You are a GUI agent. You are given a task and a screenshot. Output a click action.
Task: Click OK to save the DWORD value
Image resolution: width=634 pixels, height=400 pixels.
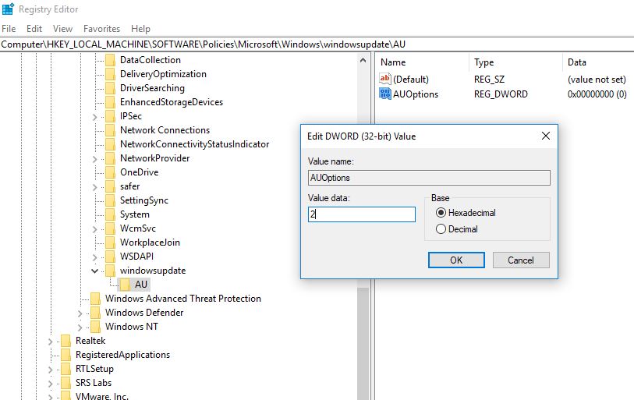(x=456, y=260)
